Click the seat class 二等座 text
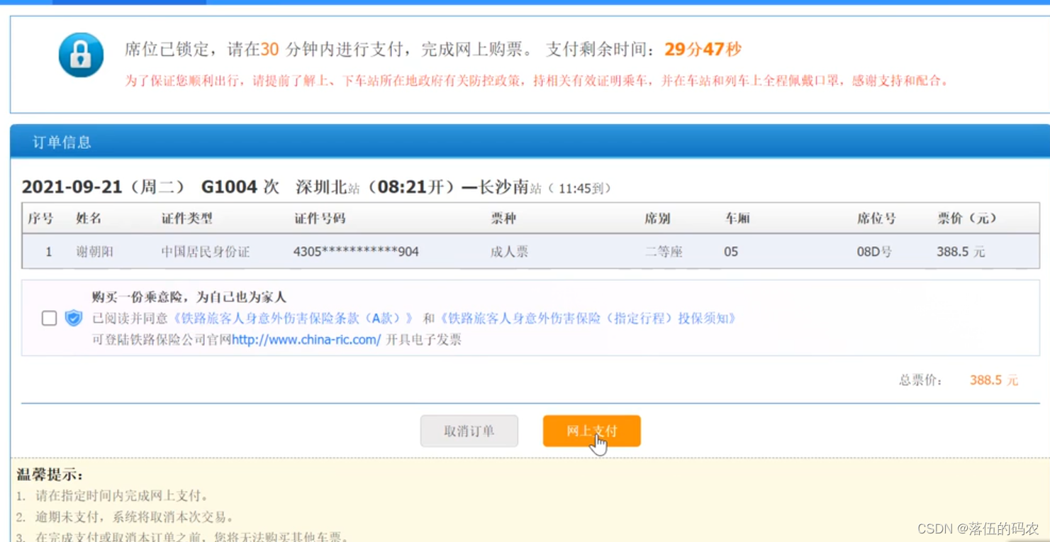 664,251
